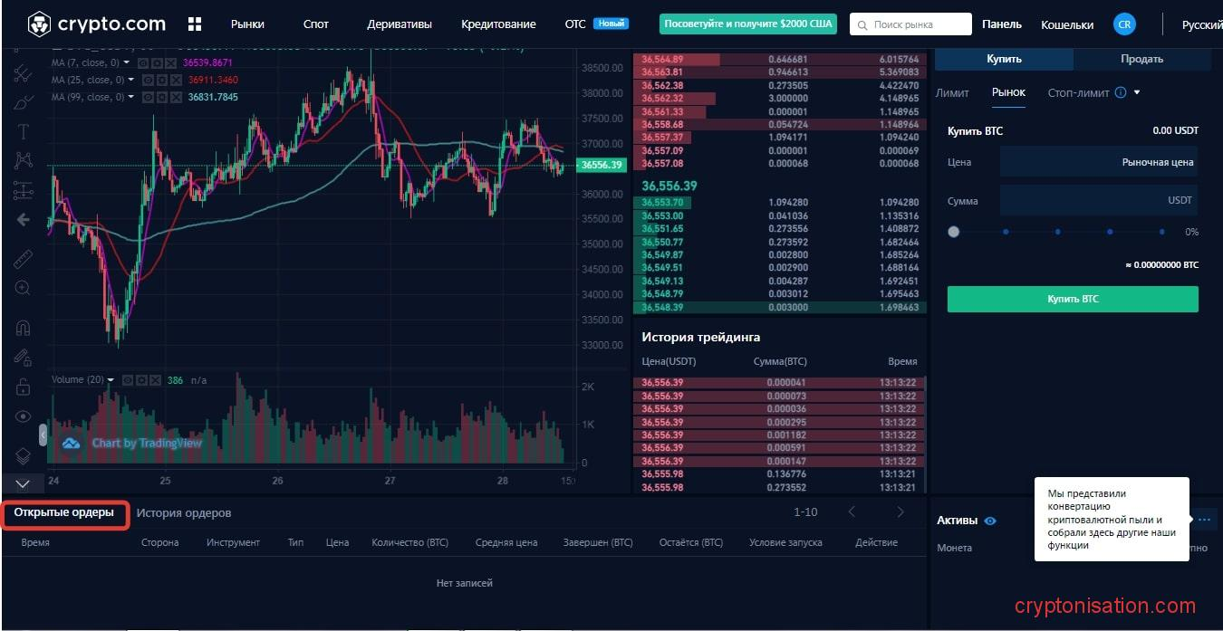1223x631 pixels.
Task: Click the stop-limit info icon
Action: pos(1121,92)
